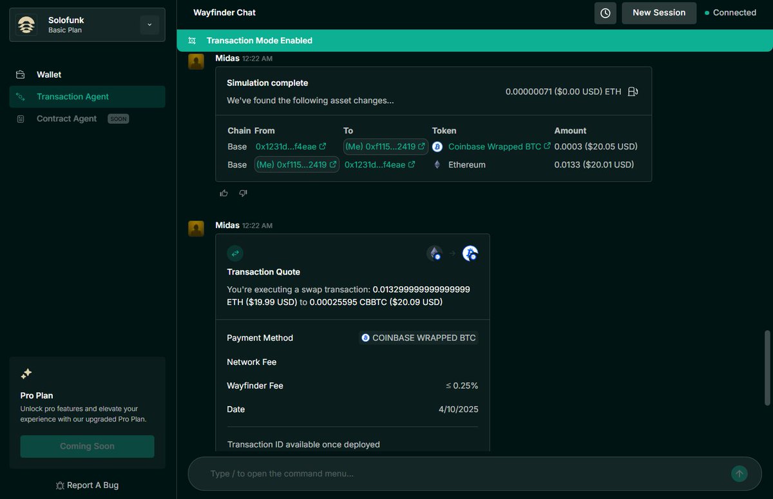
Task: Click the CBBTC destination token icon in quote
Action: (x=470, y=253)
